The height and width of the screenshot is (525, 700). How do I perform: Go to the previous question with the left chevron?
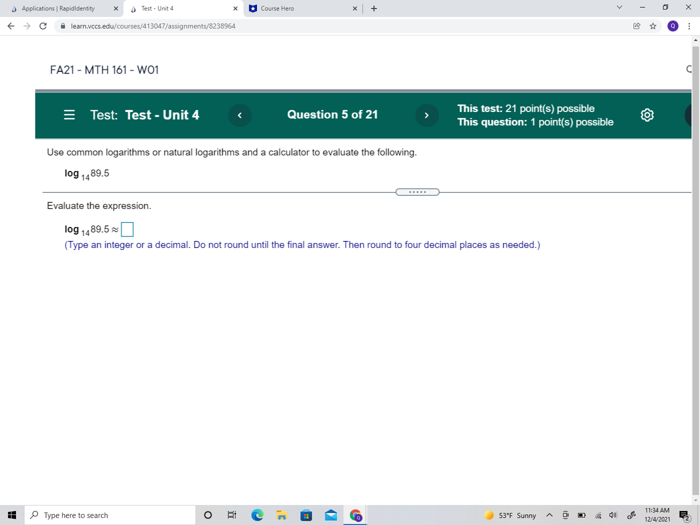(239, 115)
